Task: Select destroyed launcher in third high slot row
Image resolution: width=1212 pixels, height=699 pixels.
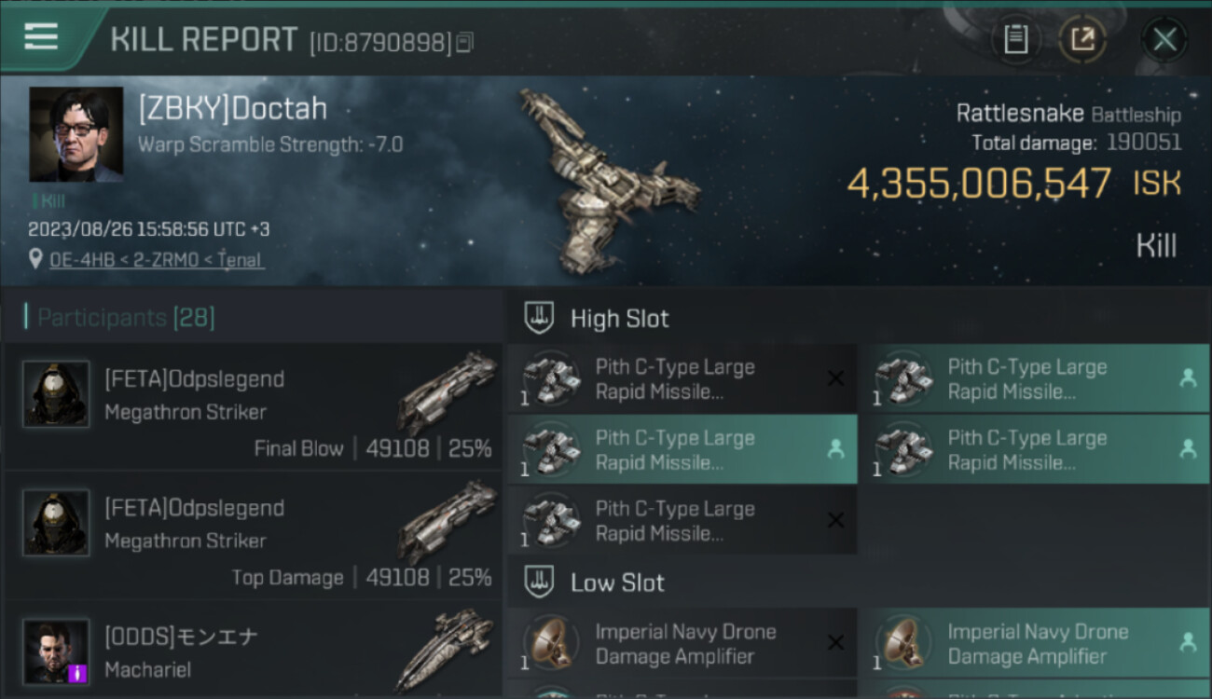Action: point(682,520)
